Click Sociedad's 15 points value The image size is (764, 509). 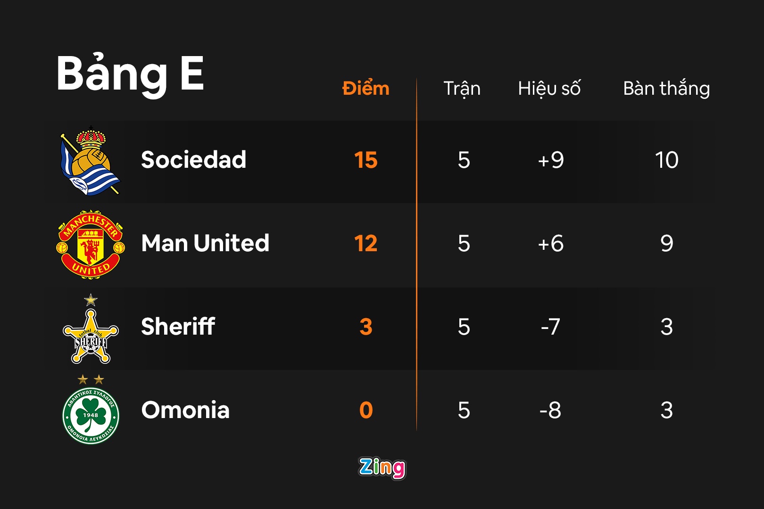(x=365, y=160)
